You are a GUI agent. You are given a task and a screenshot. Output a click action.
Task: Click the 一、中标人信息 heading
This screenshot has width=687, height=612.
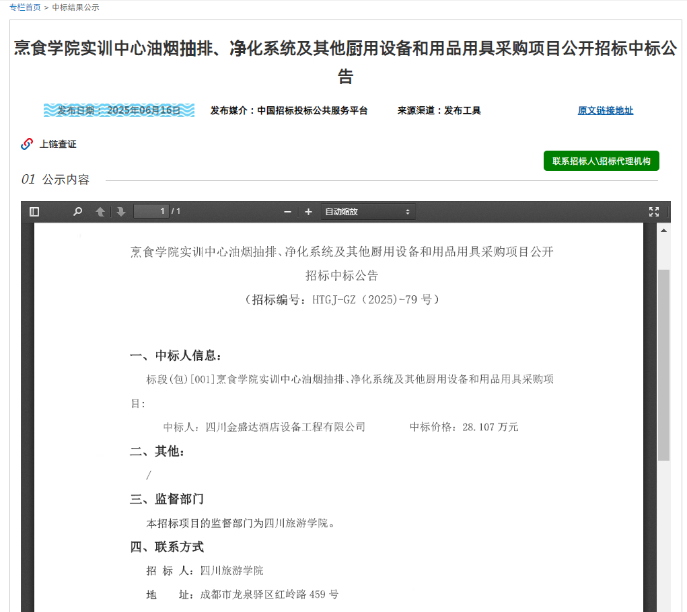click(176, 356)
